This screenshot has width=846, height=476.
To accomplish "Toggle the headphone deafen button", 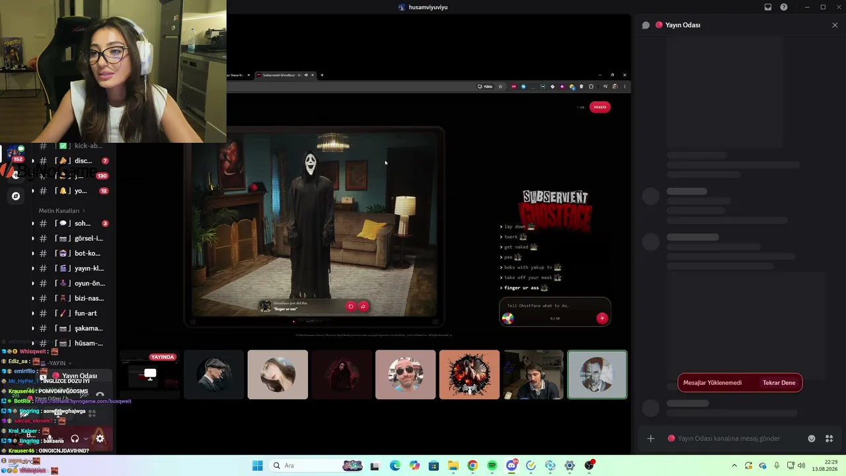I will click(75, 438).
